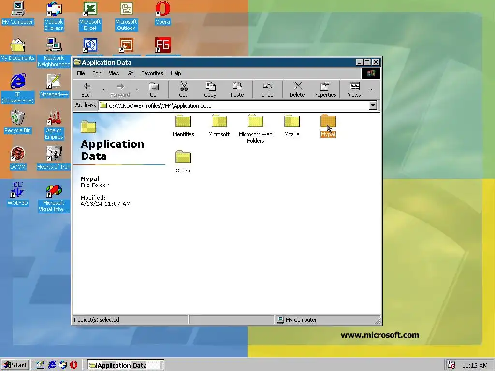Open the Favorites menu
This screenshot has width=495, height=371.
point(152,73)
